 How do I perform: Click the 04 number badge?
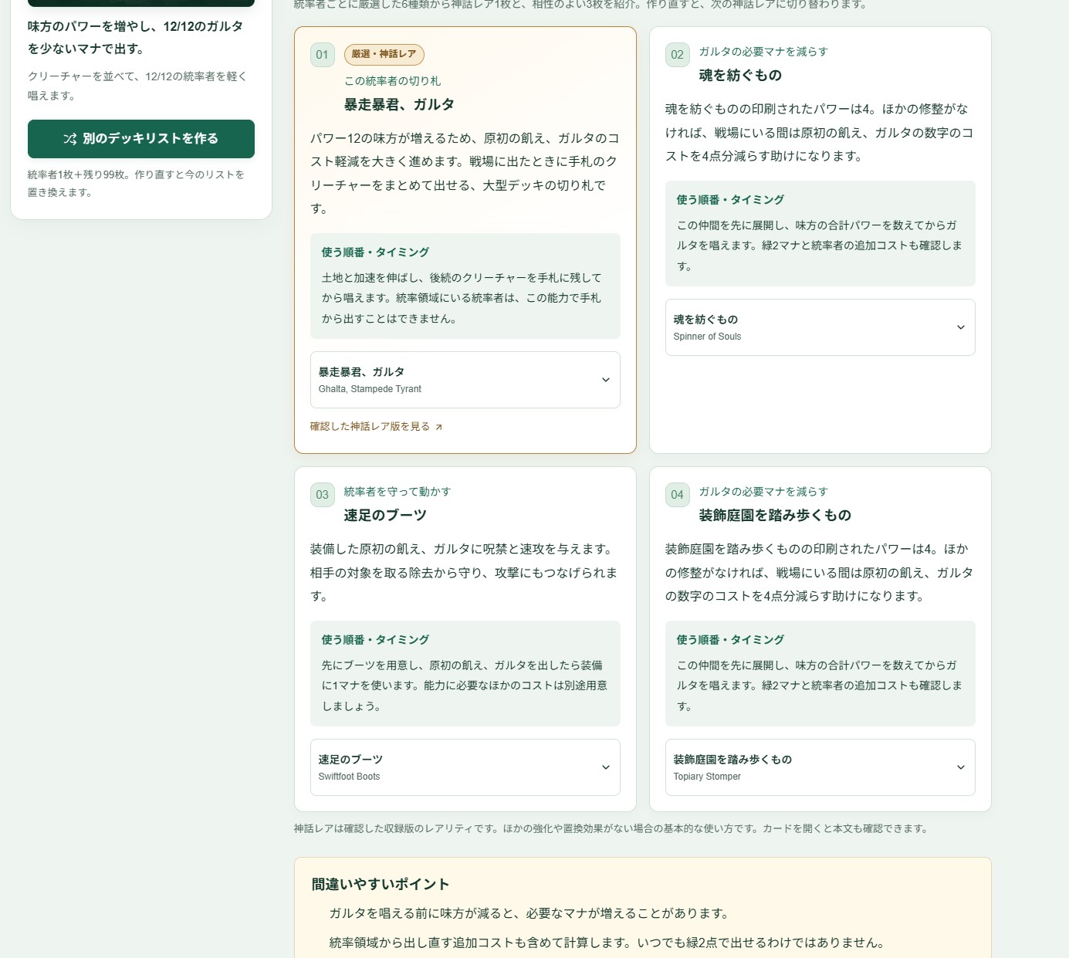point(677,495)
